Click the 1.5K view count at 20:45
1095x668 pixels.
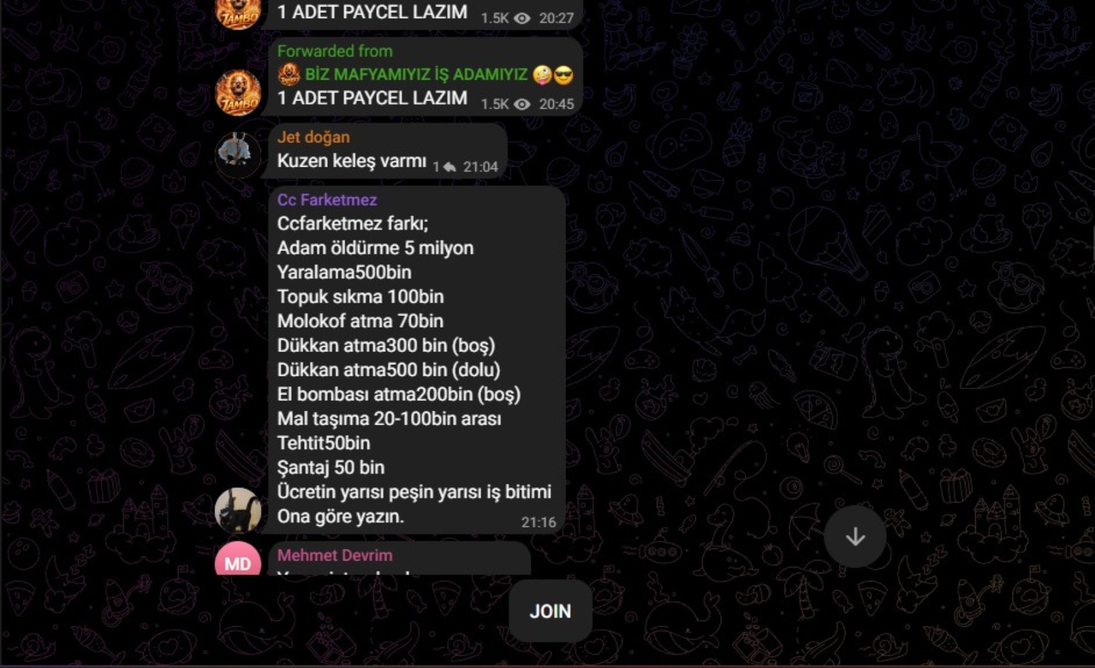495,104
